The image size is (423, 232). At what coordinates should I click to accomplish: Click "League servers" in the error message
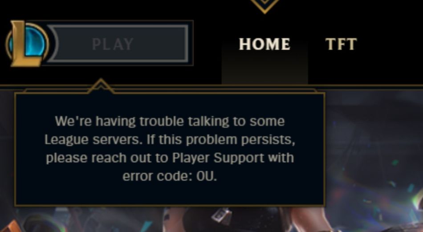click(x=94, y=140)
